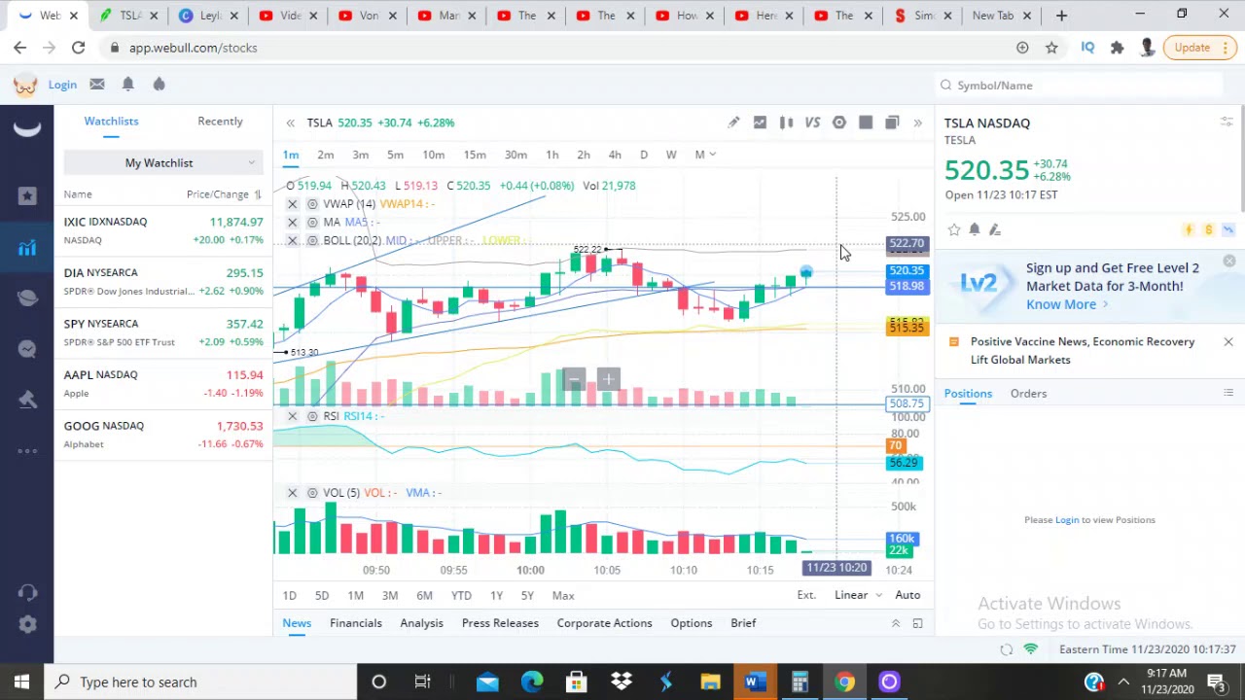Open the VS compare tool
The image size is (1245, 700).
pyautogui.click(x=812, y=122)
